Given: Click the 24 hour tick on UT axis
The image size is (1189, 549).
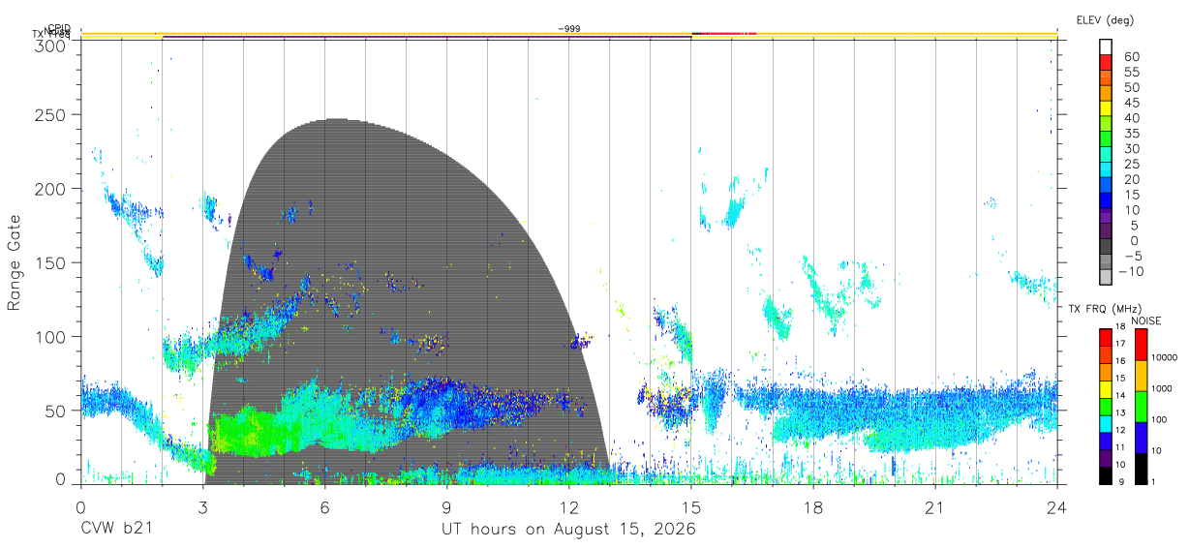Looking at the screenshot, I should pyautogui.click(x=1057, y=506).
